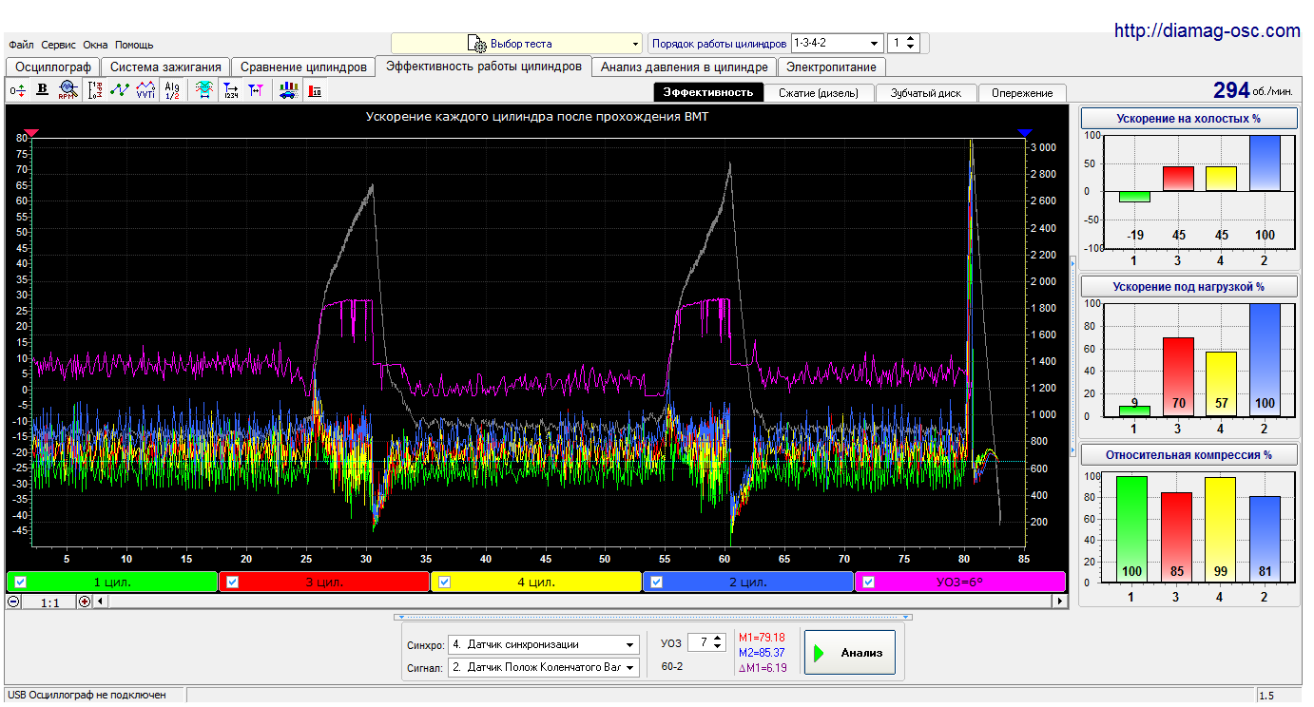The width and height of the screenshot is (1314, 707).
Task: Select the Опережение sub-tab
Action: pyautogui.click(x=1022, y=93)
